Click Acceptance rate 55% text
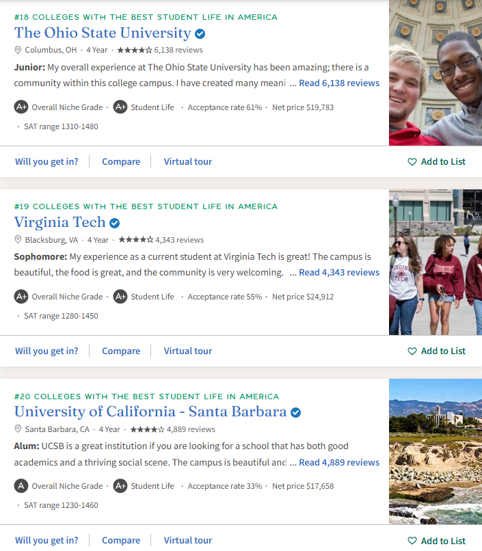482x551 pixels. point(225,297)
